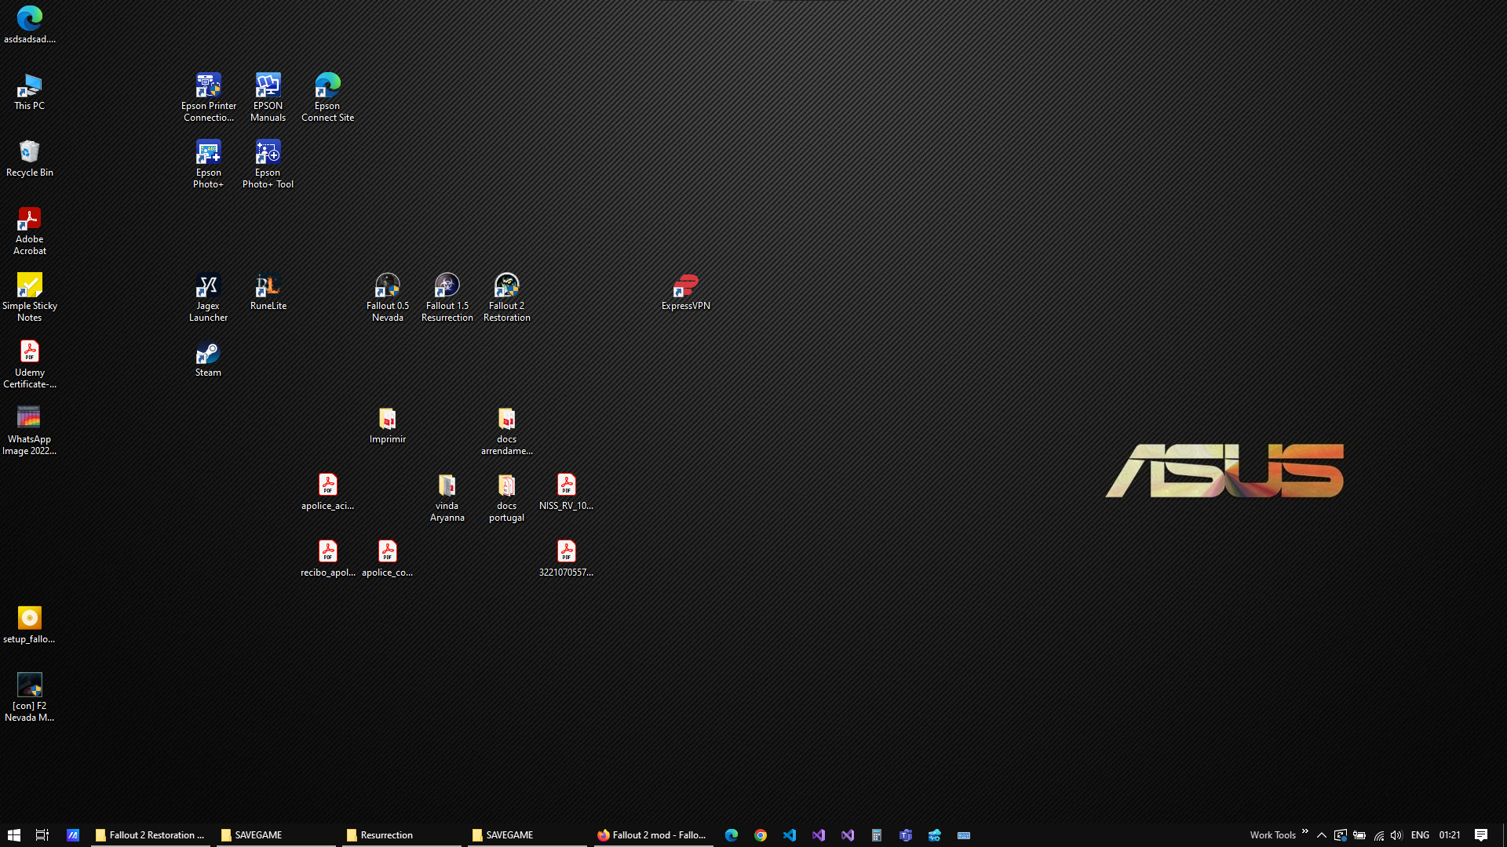Viewport: 1507px width, 847px height.
Task: Open the clock showing 01:21
Action: coord(1450,835)
